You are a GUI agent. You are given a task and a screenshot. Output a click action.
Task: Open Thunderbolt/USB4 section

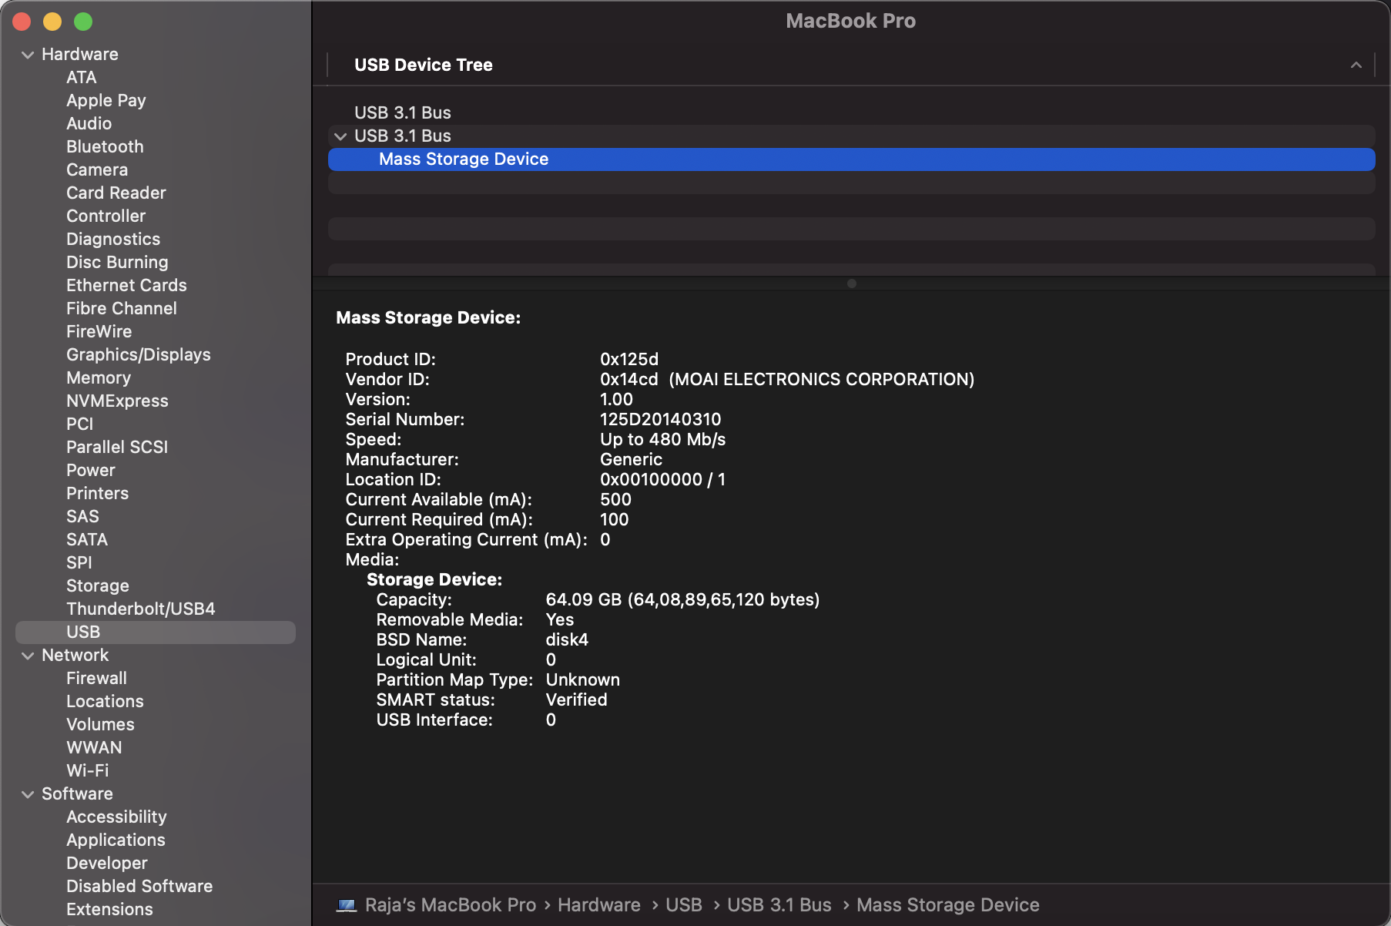141,609
